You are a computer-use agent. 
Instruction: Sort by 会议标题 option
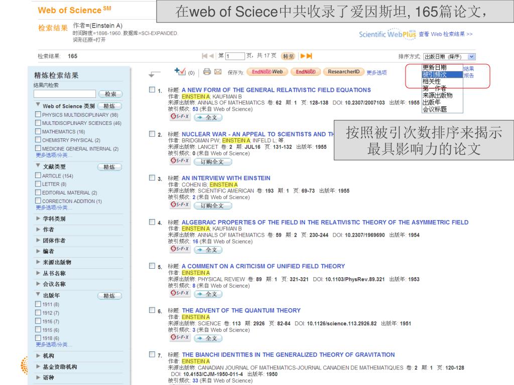(442, 109)
